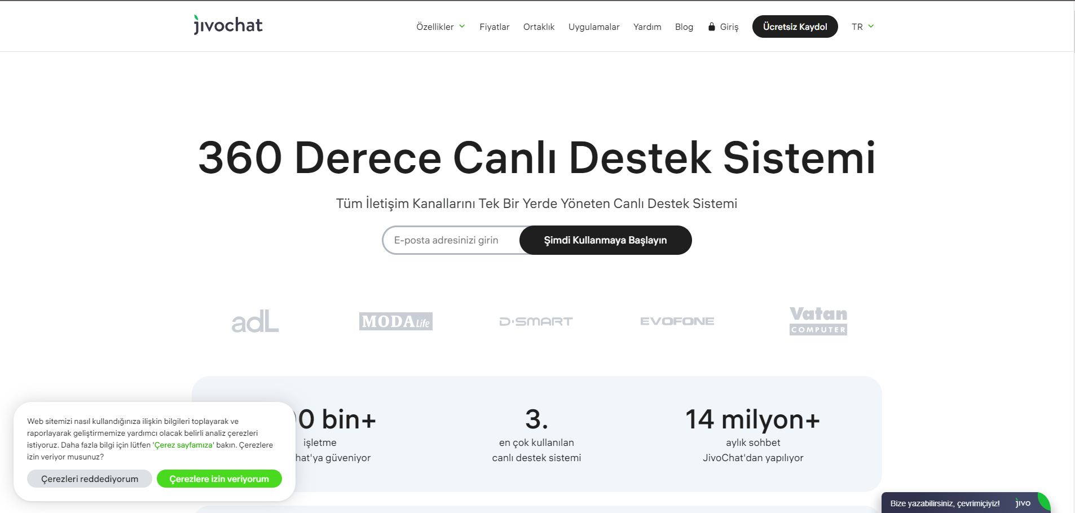
Task: Click the işletme label
Action: pos(320,443)
